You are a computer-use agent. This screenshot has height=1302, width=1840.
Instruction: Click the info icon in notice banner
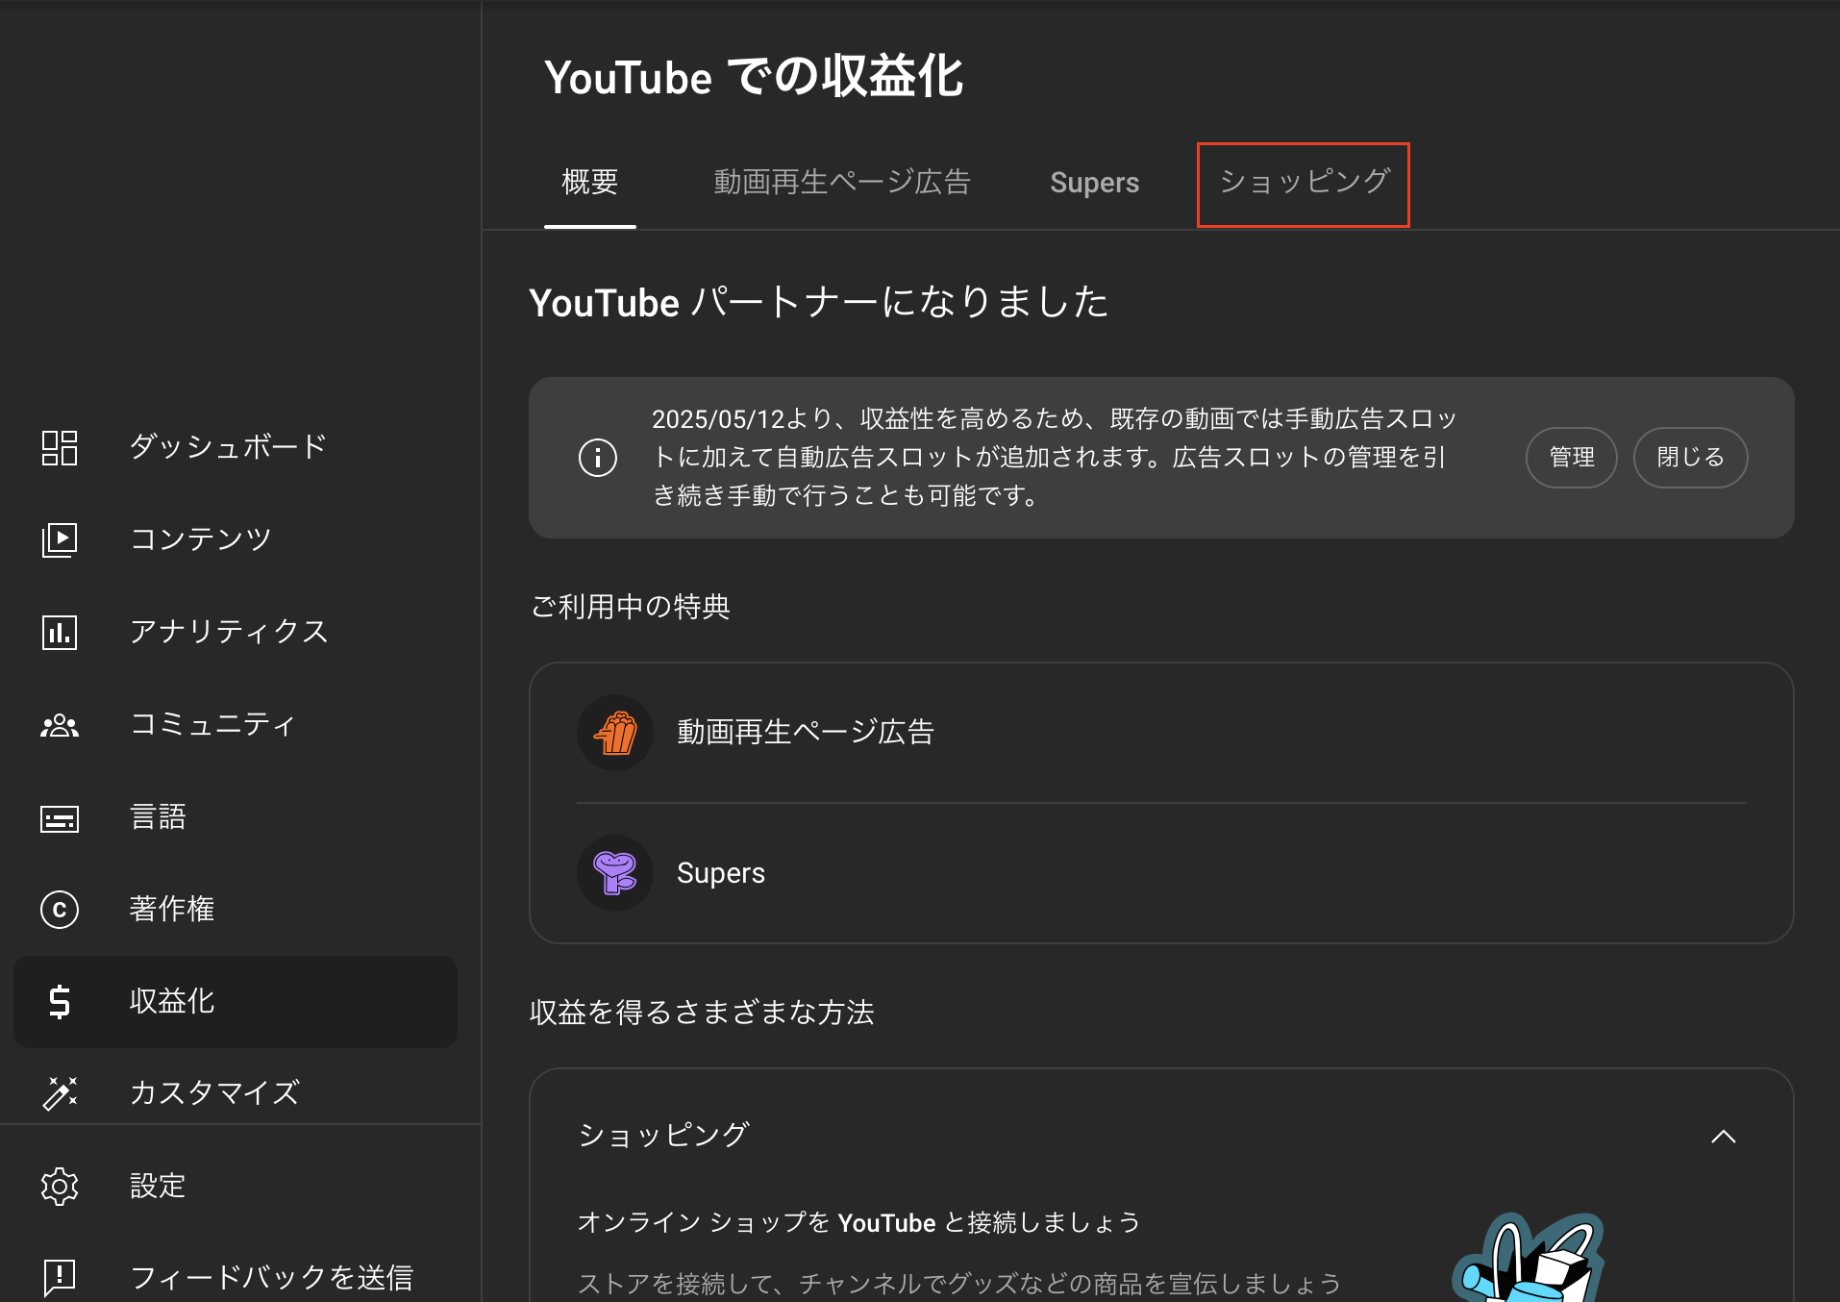[x=598, y=458]
